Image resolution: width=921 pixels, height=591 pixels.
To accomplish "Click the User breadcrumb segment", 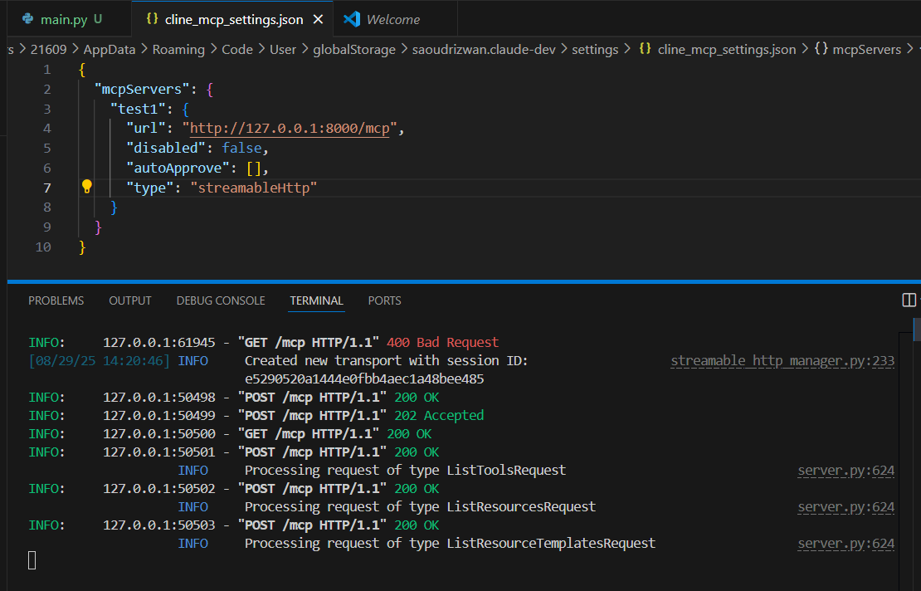I will (283, 49).
